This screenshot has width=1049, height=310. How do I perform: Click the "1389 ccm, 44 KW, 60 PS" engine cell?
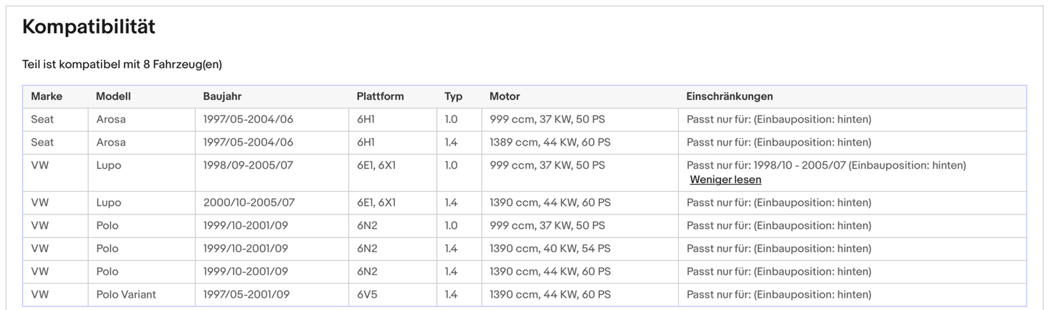pos(550,143)
